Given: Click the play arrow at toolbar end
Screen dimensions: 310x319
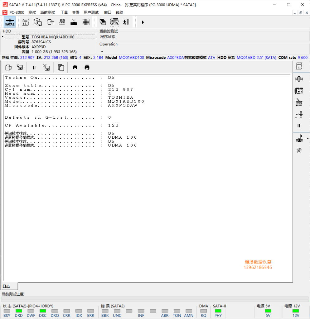Looking at the screenshot, I should [143, 22].
